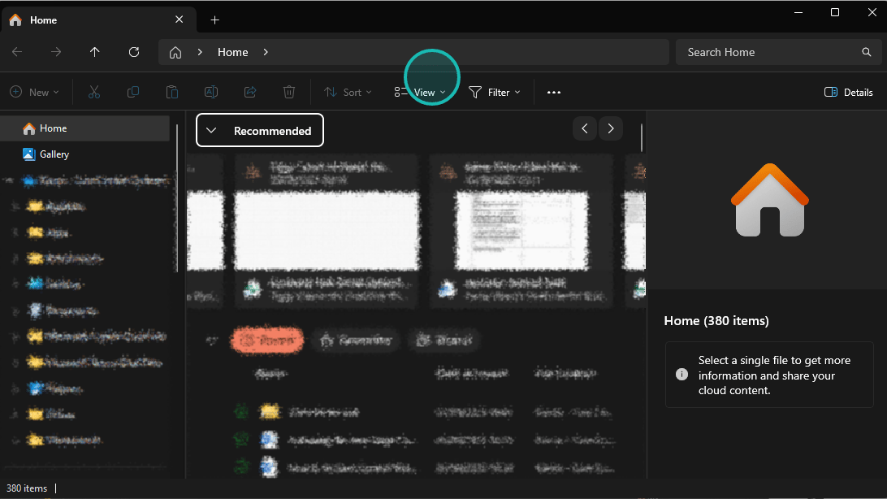Go up one folder level

94,52
